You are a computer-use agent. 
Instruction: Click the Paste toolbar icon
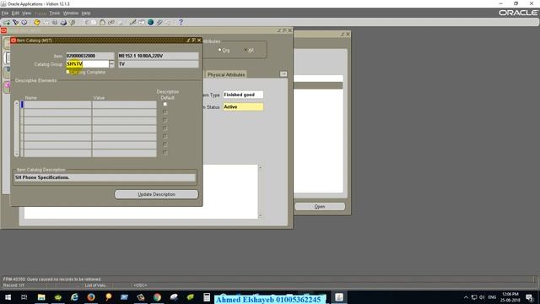(x=102, y=23)
